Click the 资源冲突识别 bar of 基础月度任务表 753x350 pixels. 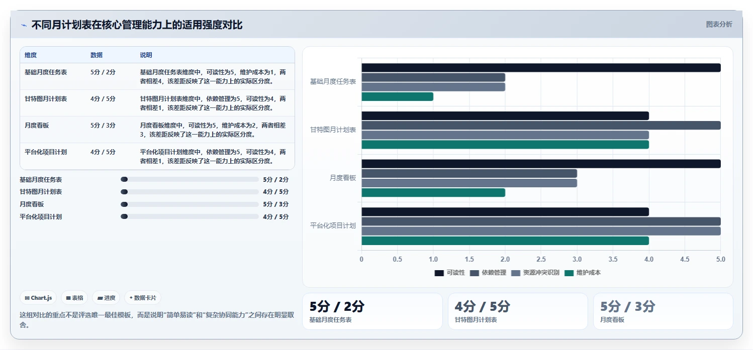click(433, 87)
